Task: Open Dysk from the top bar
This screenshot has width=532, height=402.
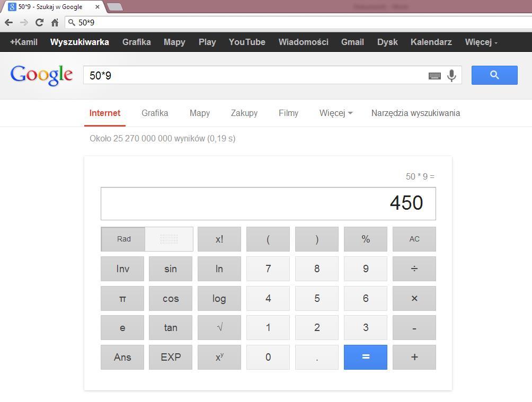Action: [x=387, y=42]
